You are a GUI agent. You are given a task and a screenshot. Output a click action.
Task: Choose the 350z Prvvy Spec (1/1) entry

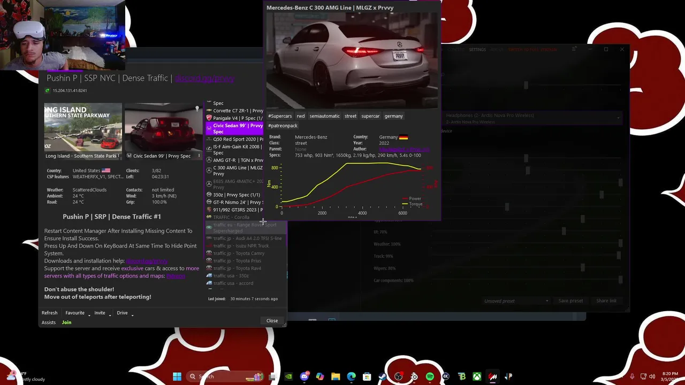pyautogui.click(x=234, y=195)
